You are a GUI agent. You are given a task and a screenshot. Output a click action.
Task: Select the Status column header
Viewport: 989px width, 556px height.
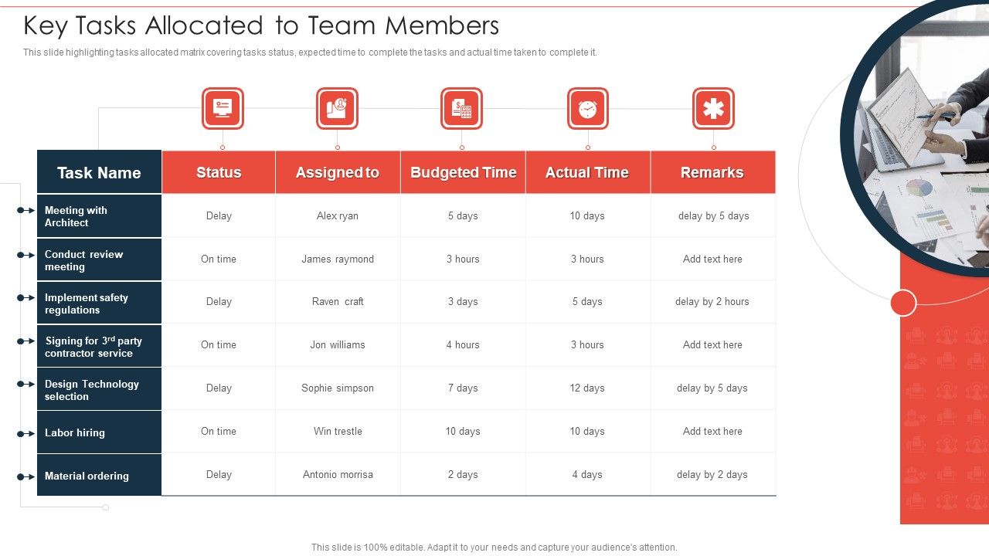tap(219, 172)
